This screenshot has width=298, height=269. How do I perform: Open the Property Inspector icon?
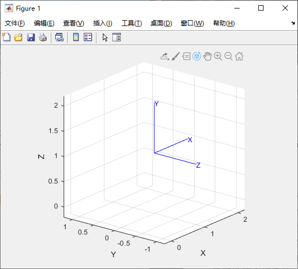117,37
